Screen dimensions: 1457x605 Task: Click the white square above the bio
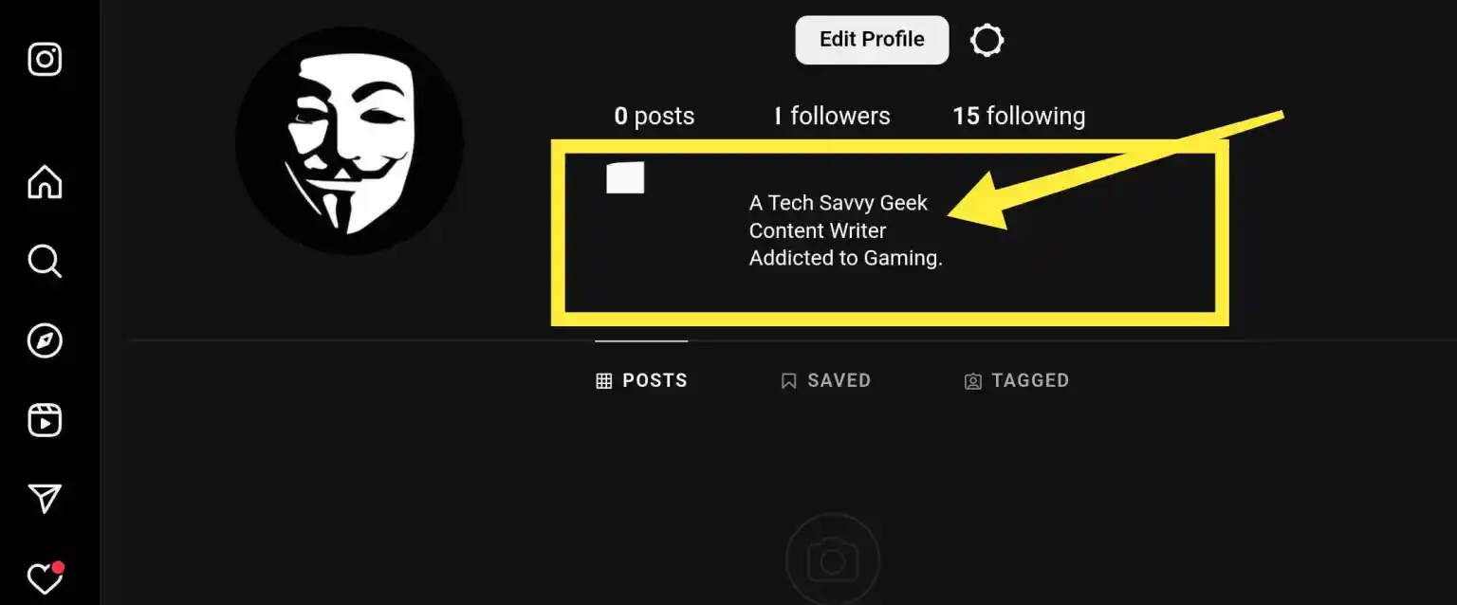pos(625,177)
